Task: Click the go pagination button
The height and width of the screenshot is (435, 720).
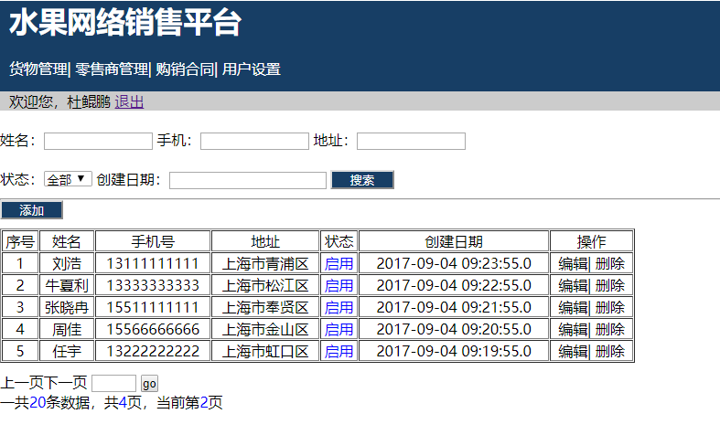Action: pos(149,384)
